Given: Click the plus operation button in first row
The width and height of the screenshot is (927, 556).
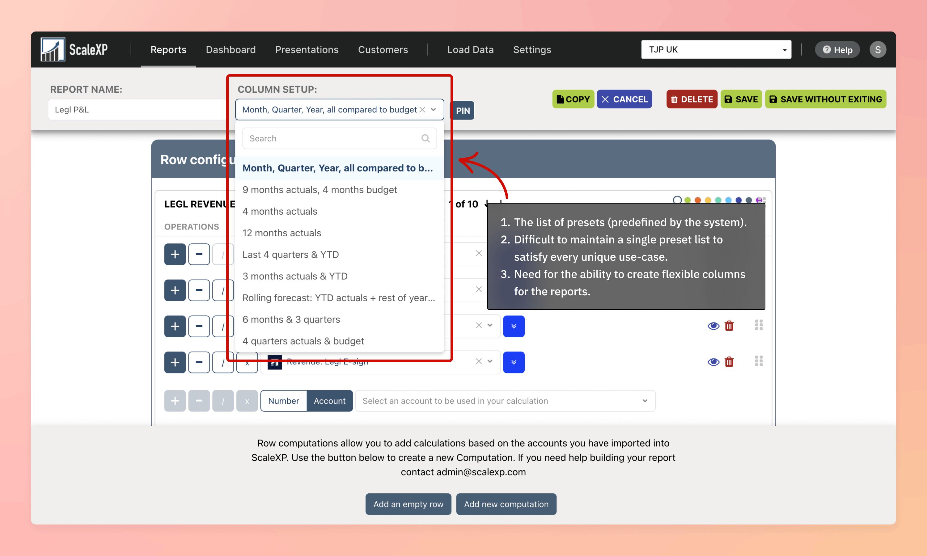Looking at the screenshot, I should coord(175,255).
